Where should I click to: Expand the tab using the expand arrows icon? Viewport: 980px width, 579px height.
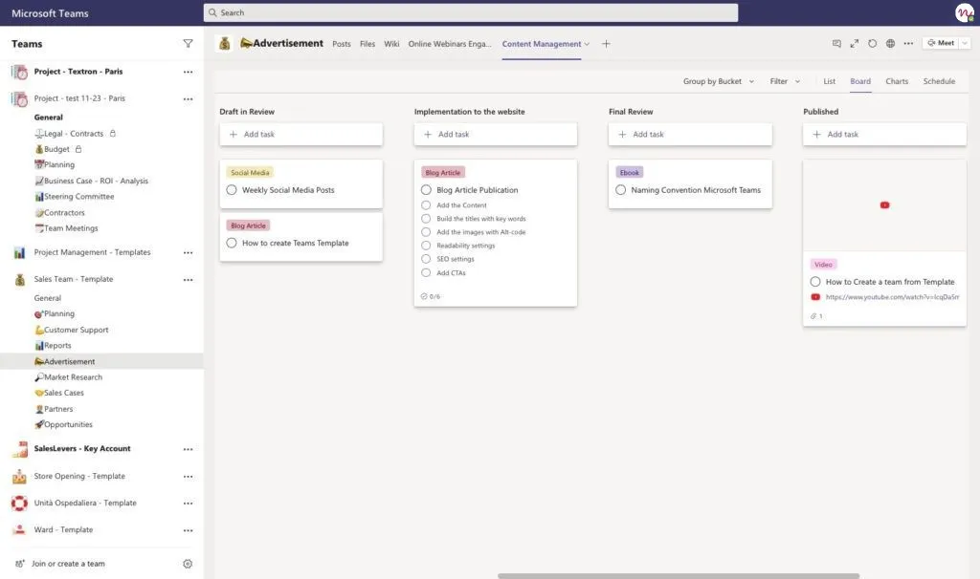point(855,44)
